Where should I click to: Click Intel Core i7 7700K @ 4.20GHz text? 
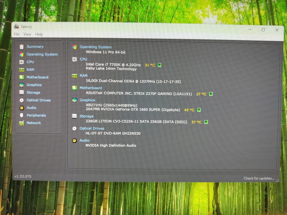[x=113, y=64]
